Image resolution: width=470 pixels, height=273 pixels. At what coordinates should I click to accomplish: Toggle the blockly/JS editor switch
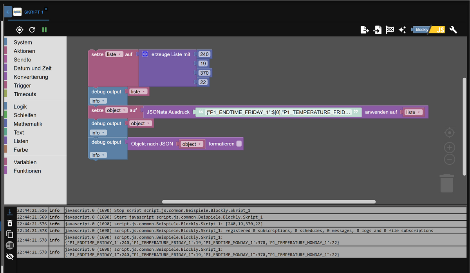(428, 30)
